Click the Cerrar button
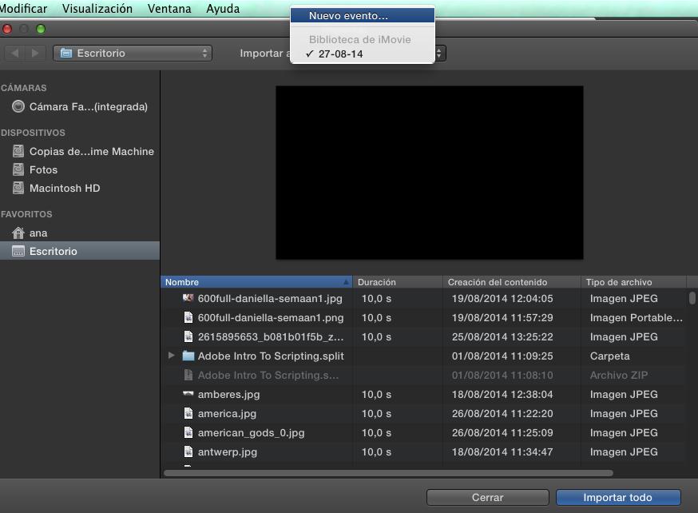This screenshot has width=698, height=513. 487,497
